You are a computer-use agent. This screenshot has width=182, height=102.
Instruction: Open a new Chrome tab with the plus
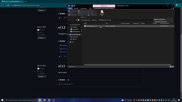coord(26,2)
